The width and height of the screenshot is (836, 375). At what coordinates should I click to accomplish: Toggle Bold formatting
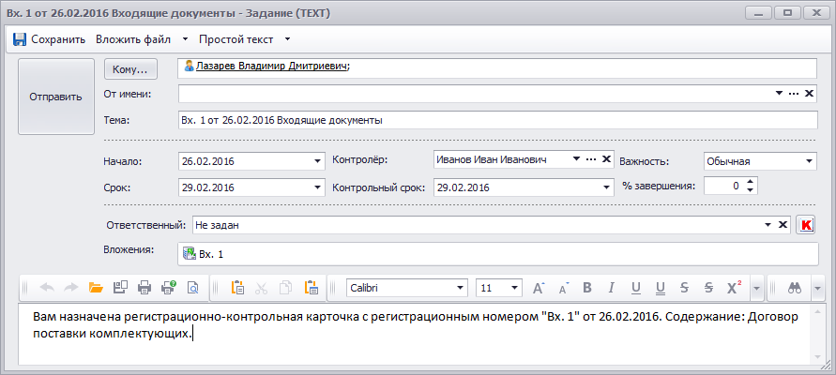tap(587, 288)
